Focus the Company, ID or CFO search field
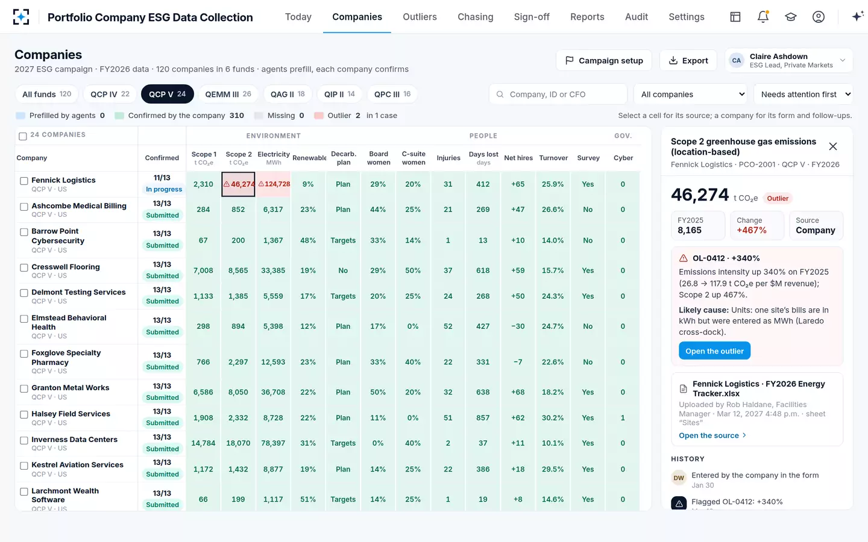The width and height of the screenshot is (868, 542). pos(558,95)
